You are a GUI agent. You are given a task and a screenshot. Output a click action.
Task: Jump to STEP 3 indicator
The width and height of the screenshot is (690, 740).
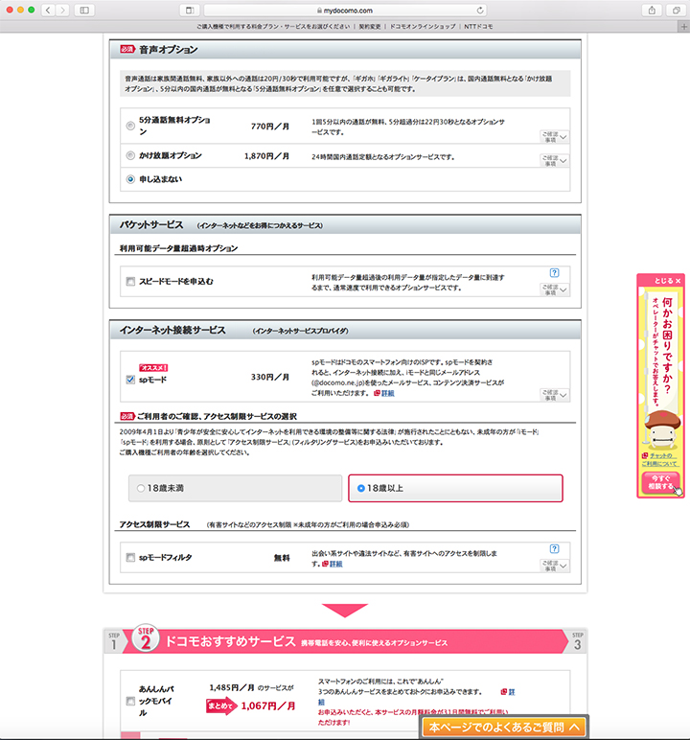(x=578, y=642)
